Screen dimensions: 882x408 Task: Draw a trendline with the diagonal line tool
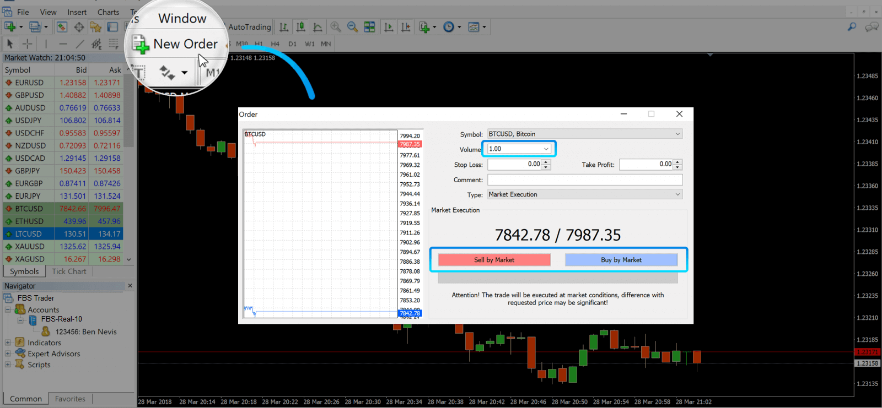pos(80,43)
